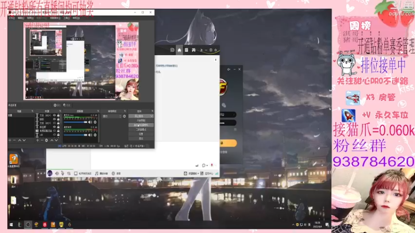The image size is (415, 233).
Task: Click the red icon beside the emoji button
Action: [x=212, y=165]
